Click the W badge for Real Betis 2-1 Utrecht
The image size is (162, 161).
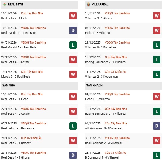click(x=73, y=140)
